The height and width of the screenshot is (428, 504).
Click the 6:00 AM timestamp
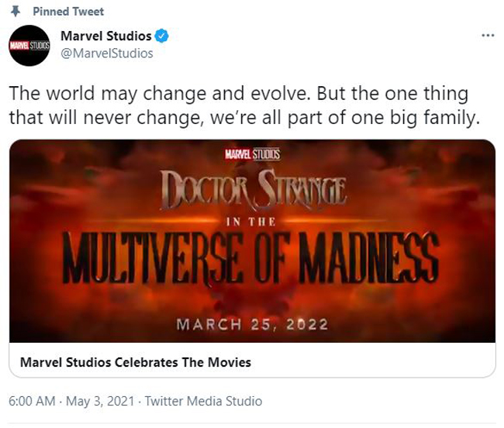32,402
